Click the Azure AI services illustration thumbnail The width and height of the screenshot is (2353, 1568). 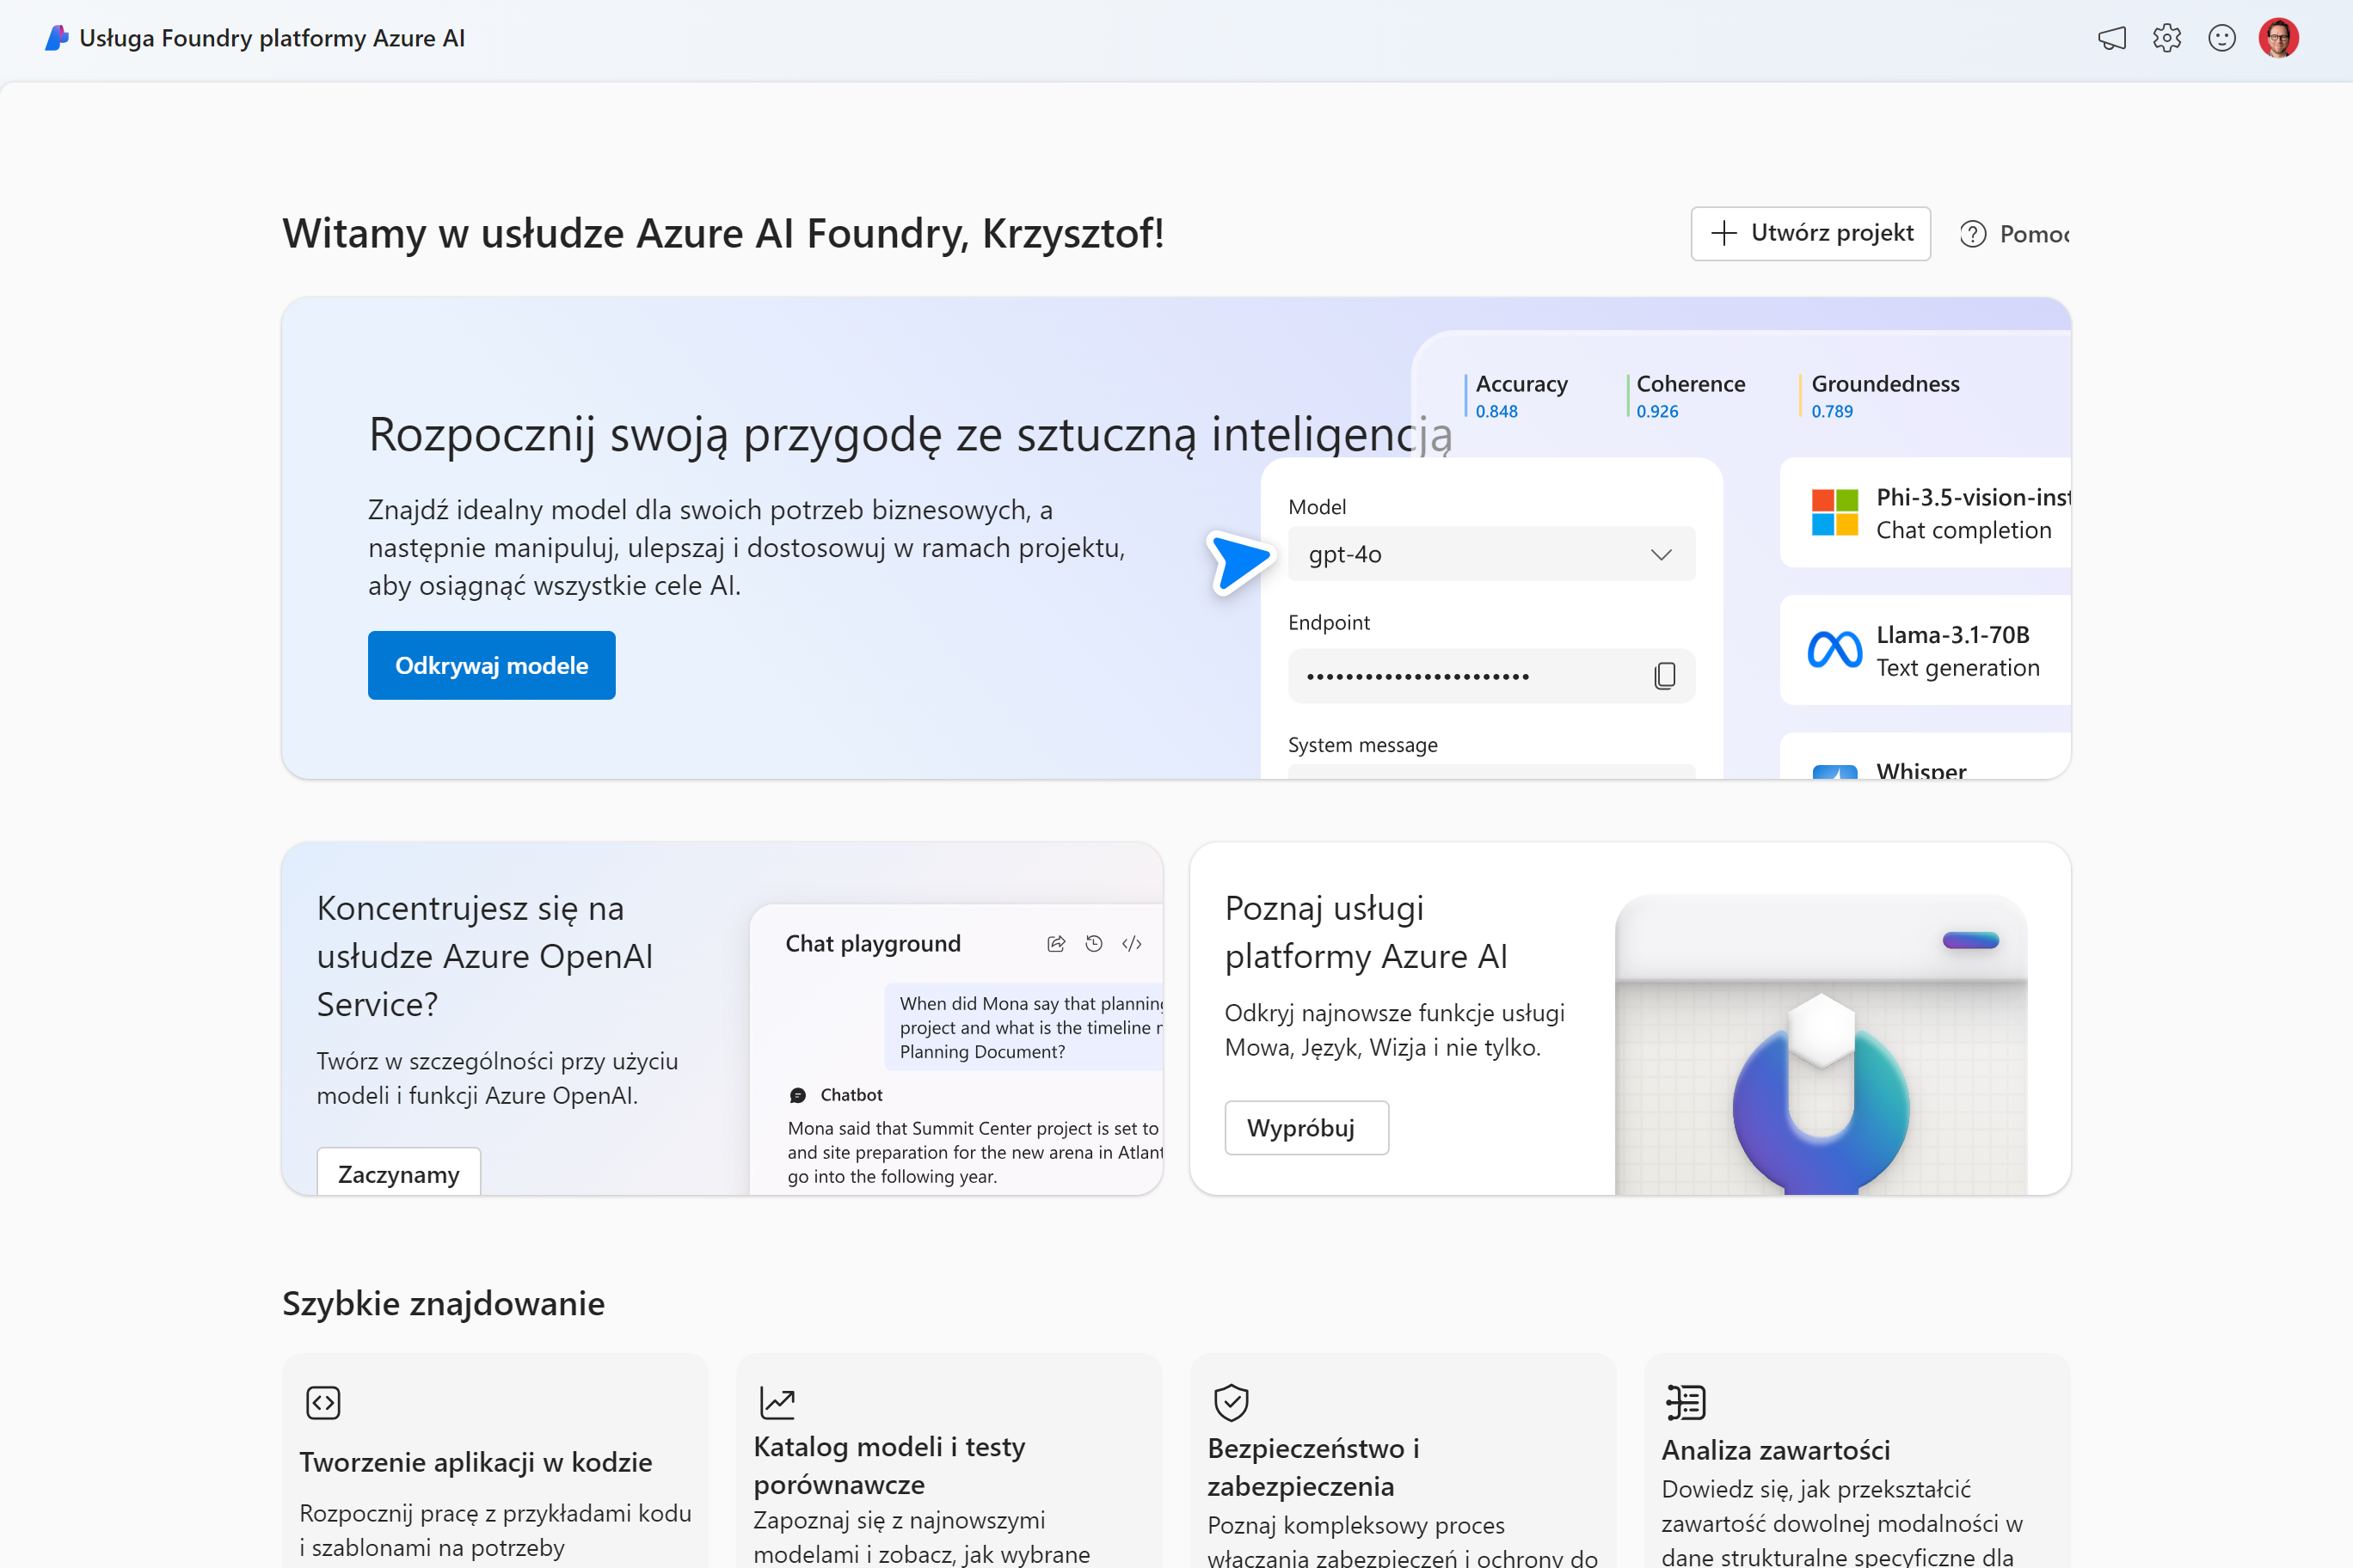pos(1821,1044)
